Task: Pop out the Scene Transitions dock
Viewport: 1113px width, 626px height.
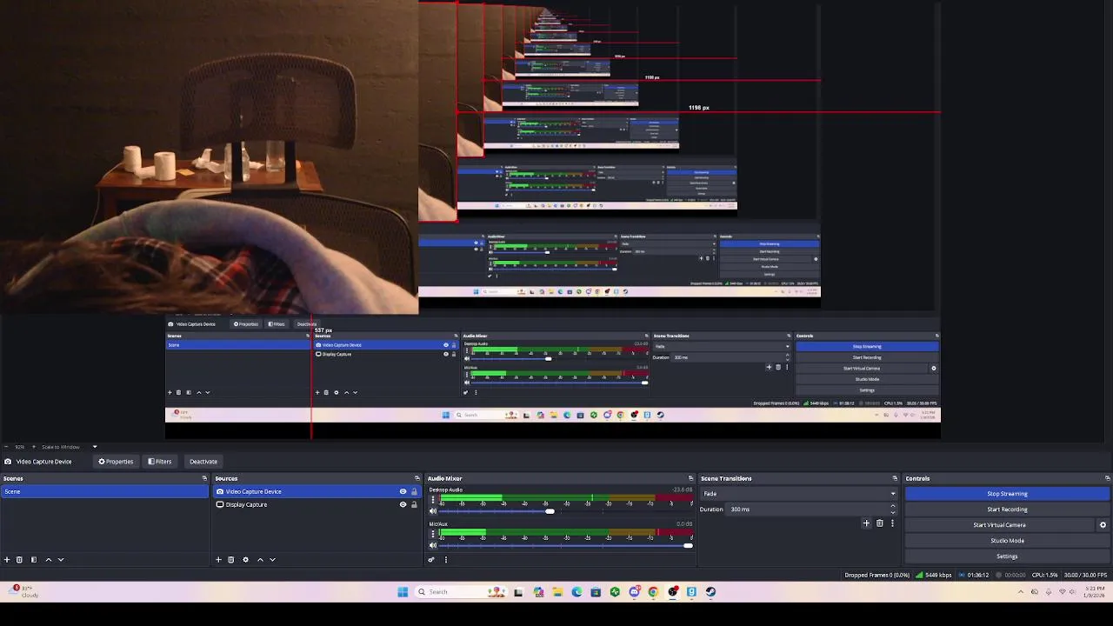Action: [x=895, y=478]
